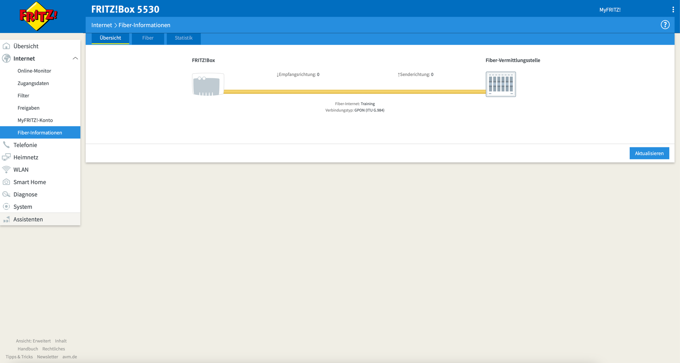Viewport: 680px width, 363px height.
Task: Open the help question mark icon
Action: pos(665,25)
